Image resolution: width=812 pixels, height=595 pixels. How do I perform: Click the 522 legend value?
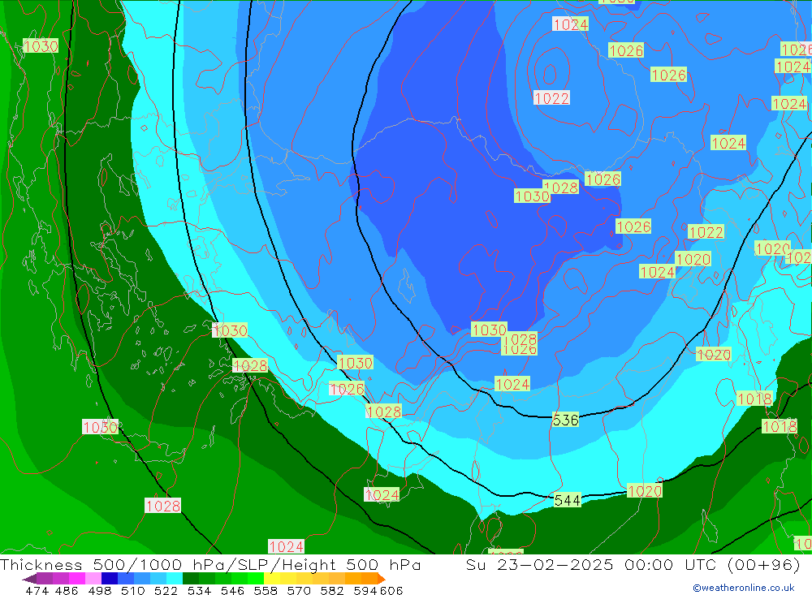pyautogui.click(x=166, y=590)
